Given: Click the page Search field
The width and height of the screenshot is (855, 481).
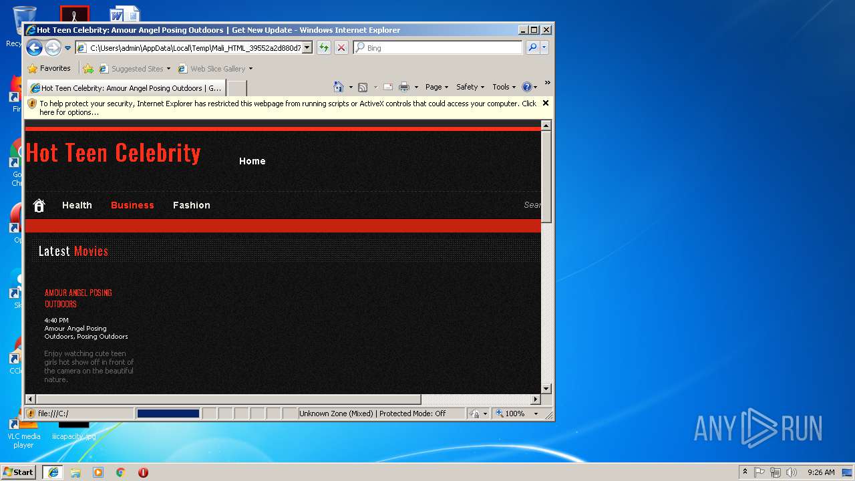Looking at the screenshot, I should tap(532, 205).
